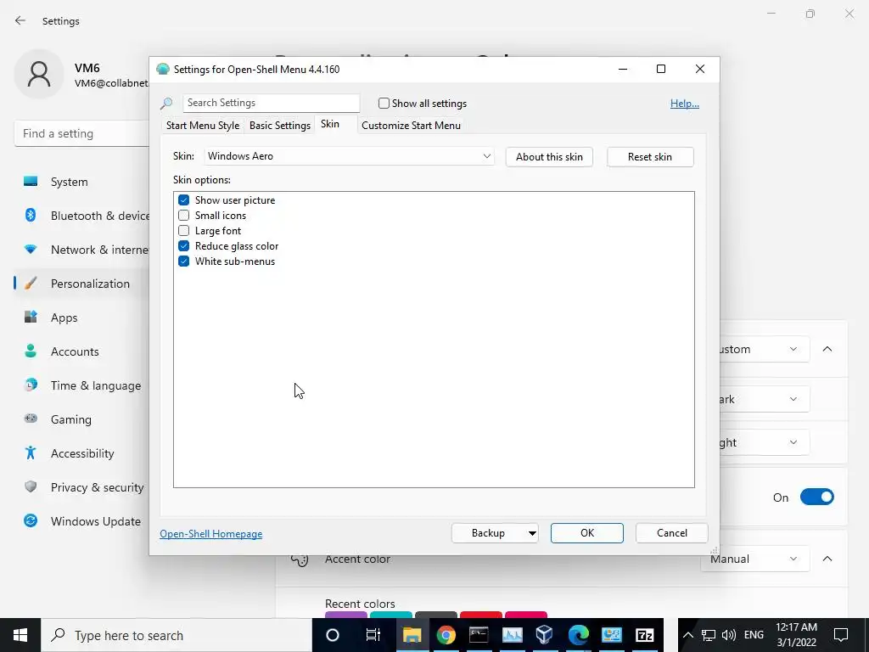Turn off the On toggle in Settings

(816, 497)
